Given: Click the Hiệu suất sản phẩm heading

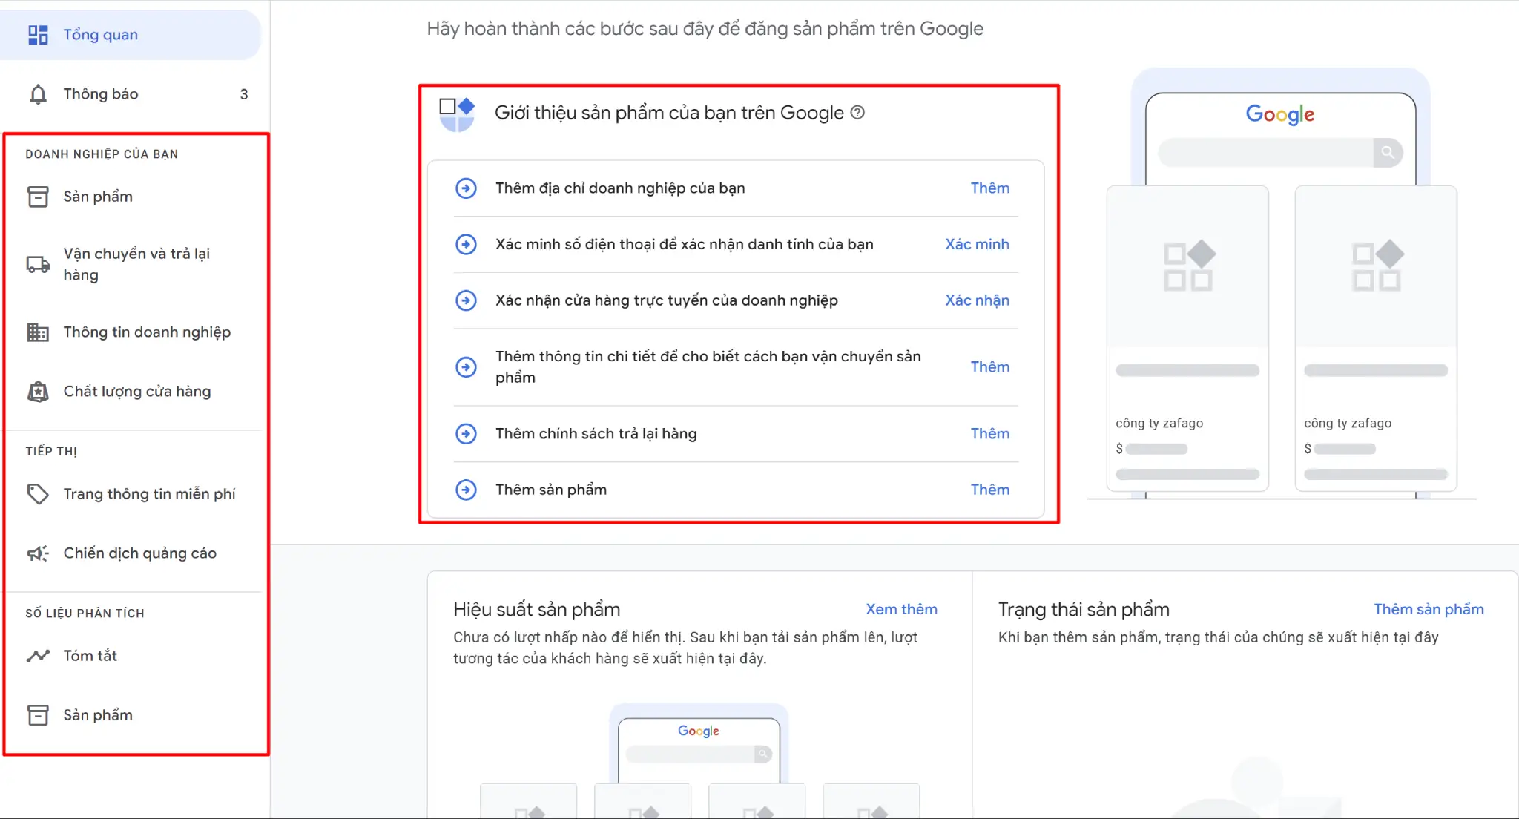Looking at the screenshot, I should click(x=536, y=609).
